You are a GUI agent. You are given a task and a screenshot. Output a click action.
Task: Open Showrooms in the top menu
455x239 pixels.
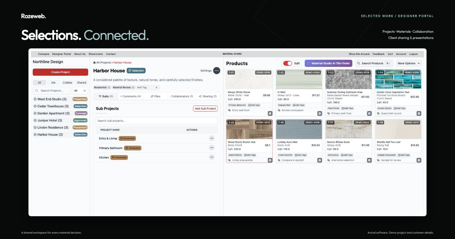96,54
